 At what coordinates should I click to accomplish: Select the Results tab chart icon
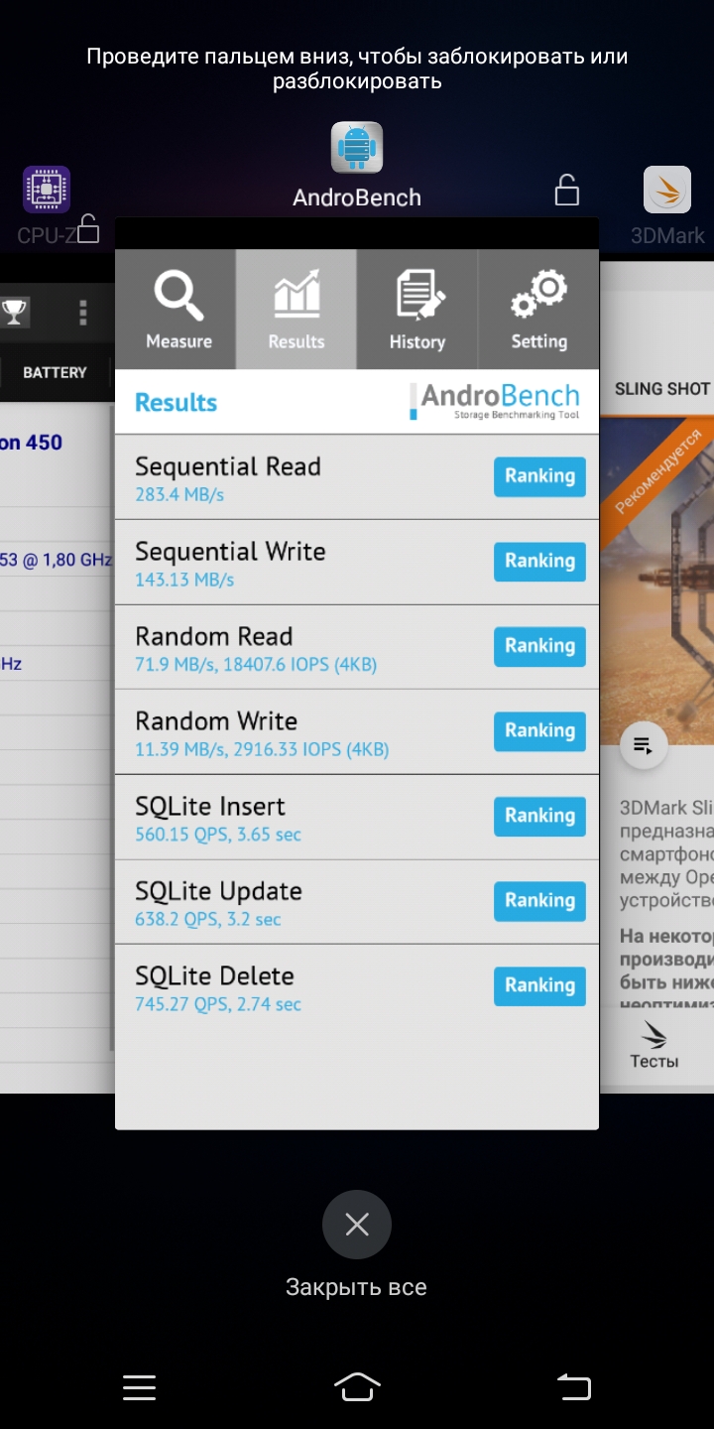tap(297, 310)
